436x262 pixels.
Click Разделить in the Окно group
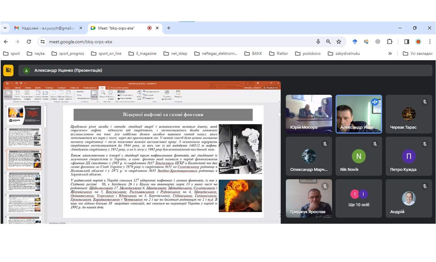148,98
